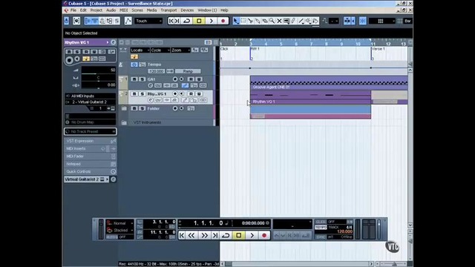Select the Draw pencil tool
Screen dimensions: 475x267
point(294,21)
